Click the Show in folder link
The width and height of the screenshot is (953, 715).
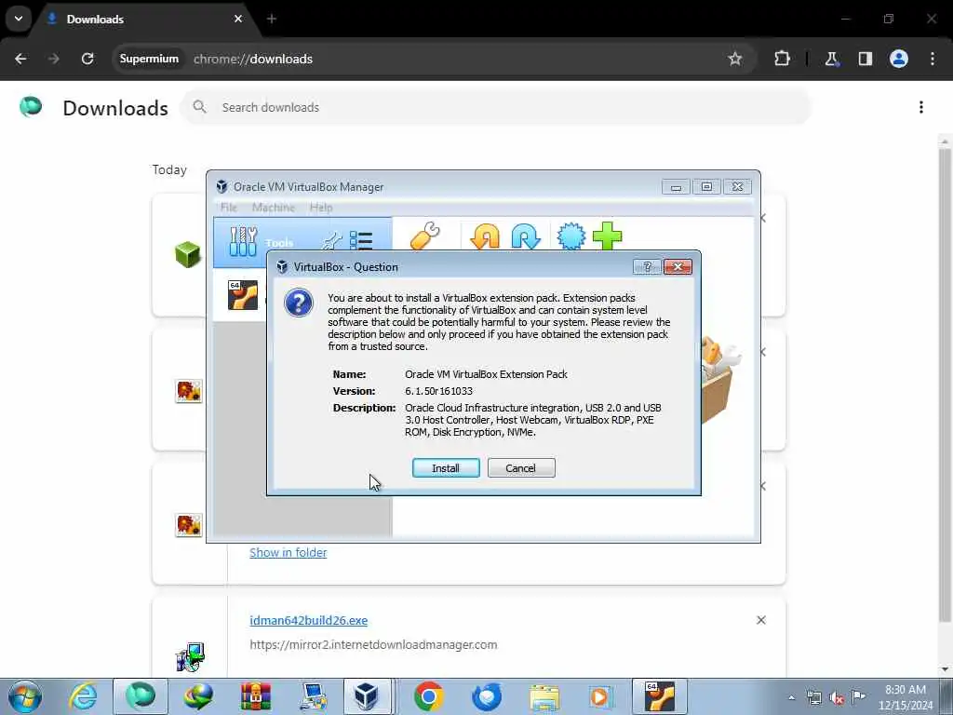click(289, 553)
